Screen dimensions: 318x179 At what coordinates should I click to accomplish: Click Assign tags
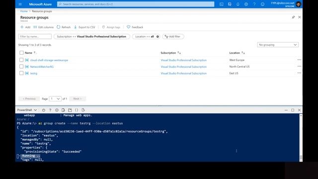[111, 27]
